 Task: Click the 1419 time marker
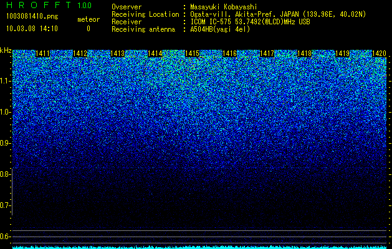tap(342, 54)
